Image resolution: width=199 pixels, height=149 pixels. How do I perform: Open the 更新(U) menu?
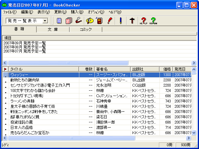60,12
